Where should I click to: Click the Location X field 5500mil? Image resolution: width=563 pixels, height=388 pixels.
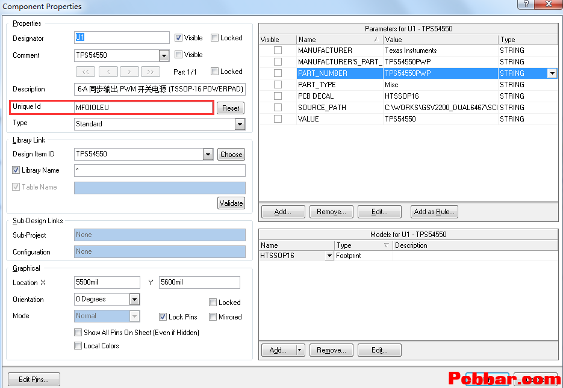(x=107, y=282)
